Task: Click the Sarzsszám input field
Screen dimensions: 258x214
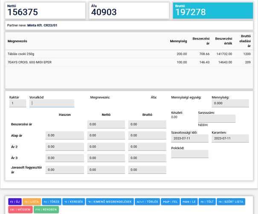Action: pos(217,119)
